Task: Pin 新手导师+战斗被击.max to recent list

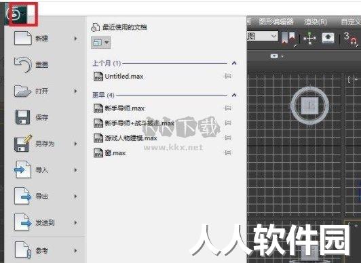Action: coord(227,123)
